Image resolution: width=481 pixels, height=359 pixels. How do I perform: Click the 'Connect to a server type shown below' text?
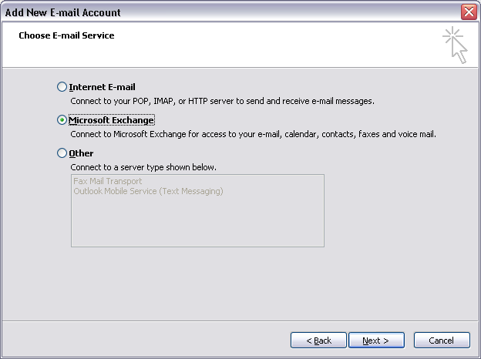pyautogui.click(x=143, y=167)
